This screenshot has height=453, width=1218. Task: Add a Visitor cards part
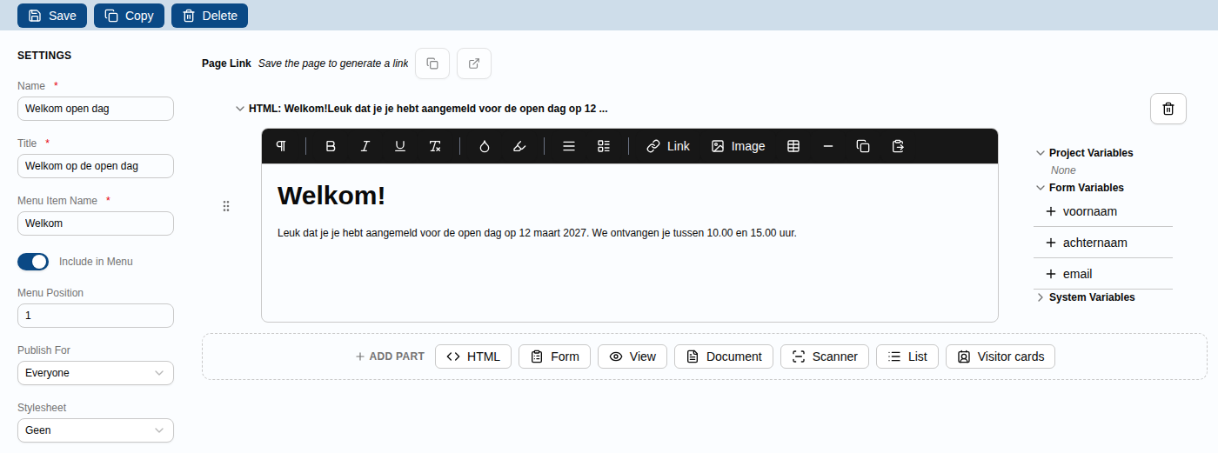[1000, 356]
